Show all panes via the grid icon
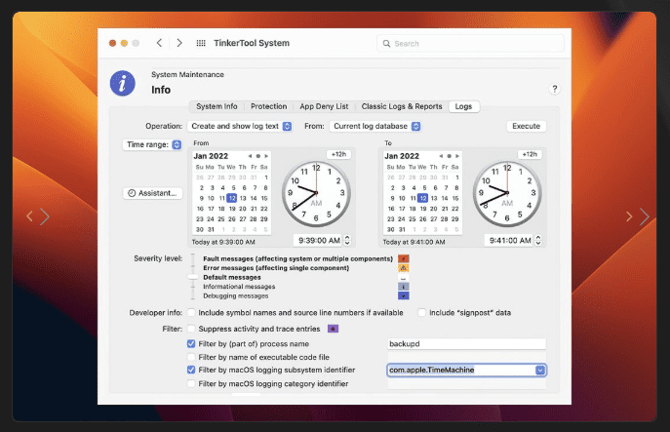670x432 pixels. pos(201,43)
